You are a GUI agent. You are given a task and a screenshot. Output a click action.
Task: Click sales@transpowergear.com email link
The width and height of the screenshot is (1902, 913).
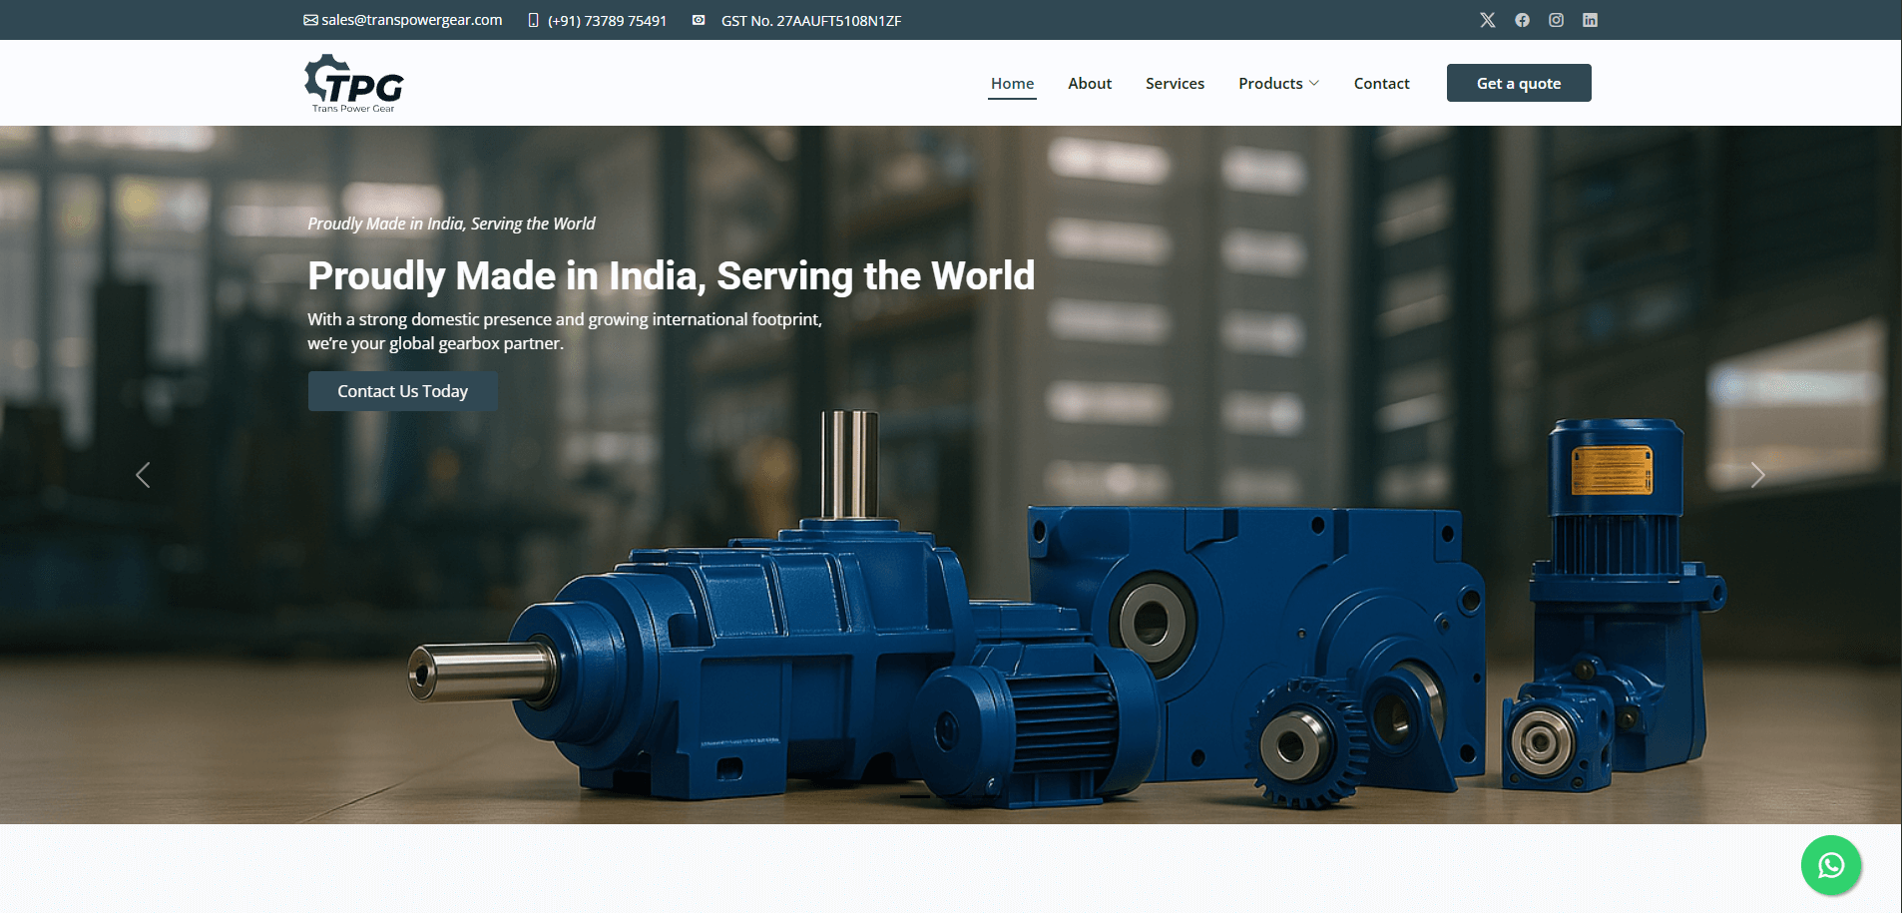tap(412, 20)
